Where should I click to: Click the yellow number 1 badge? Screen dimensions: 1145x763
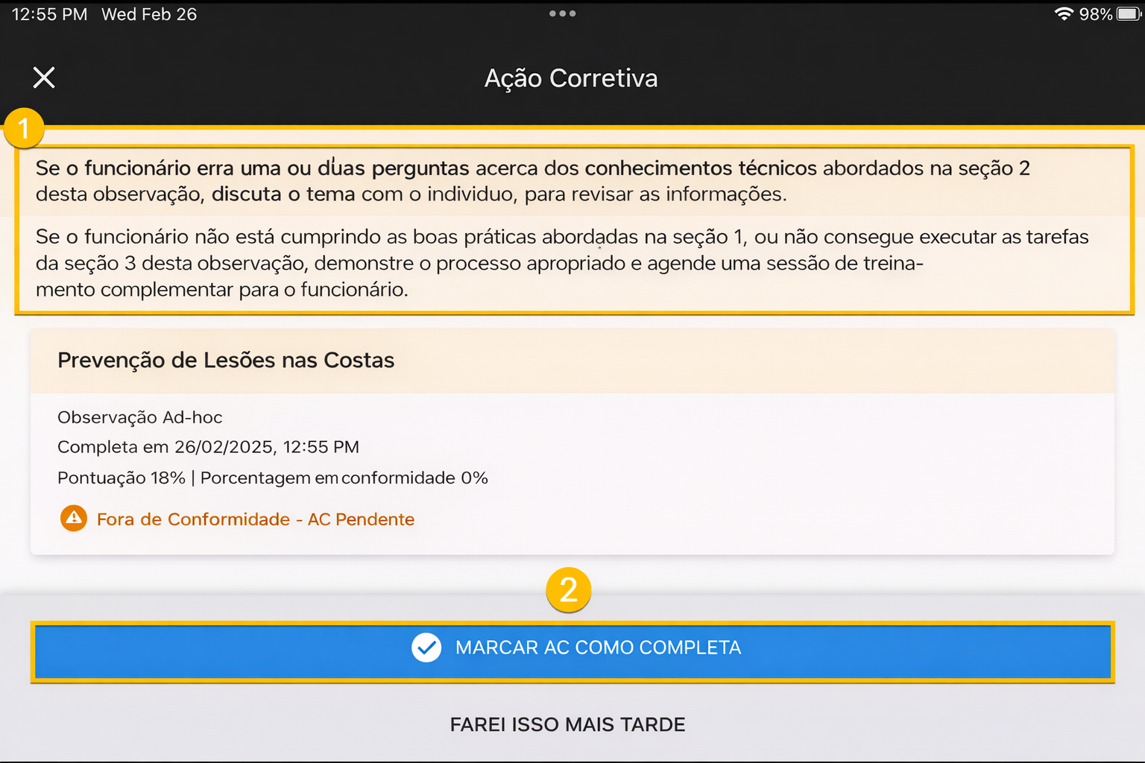24,128
